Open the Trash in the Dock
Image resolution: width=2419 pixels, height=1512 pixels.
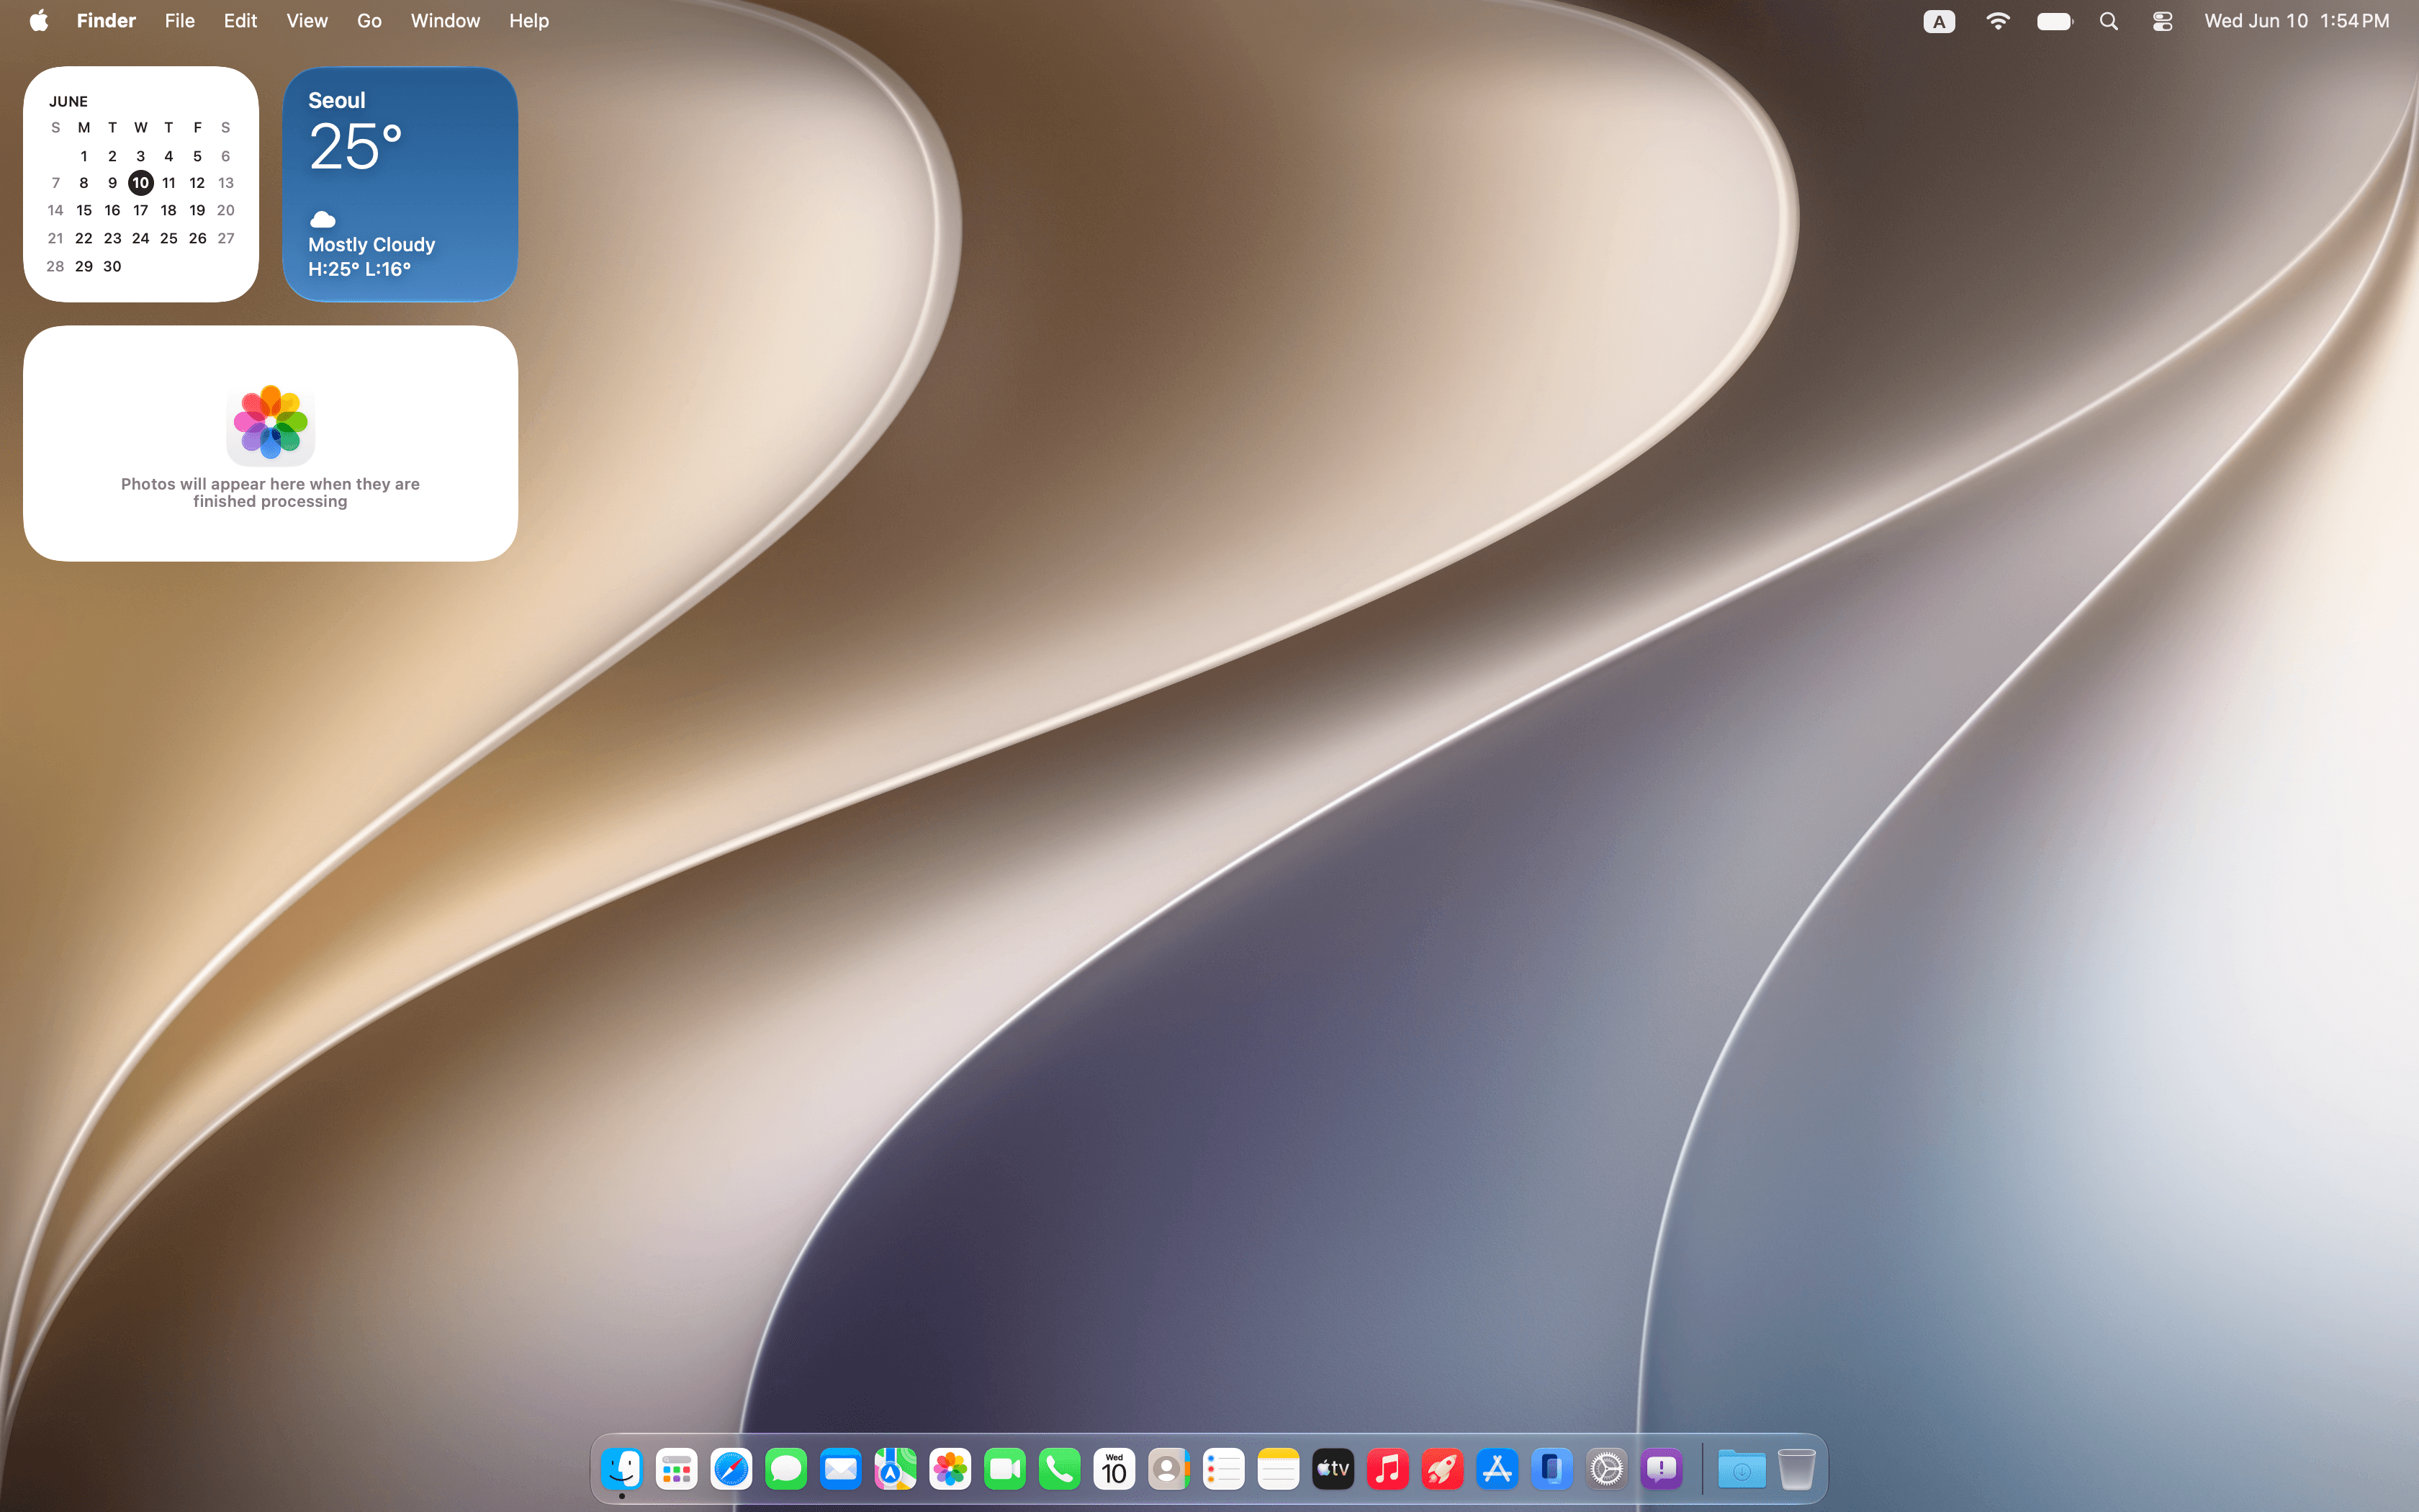[x=1796, y=1468]
